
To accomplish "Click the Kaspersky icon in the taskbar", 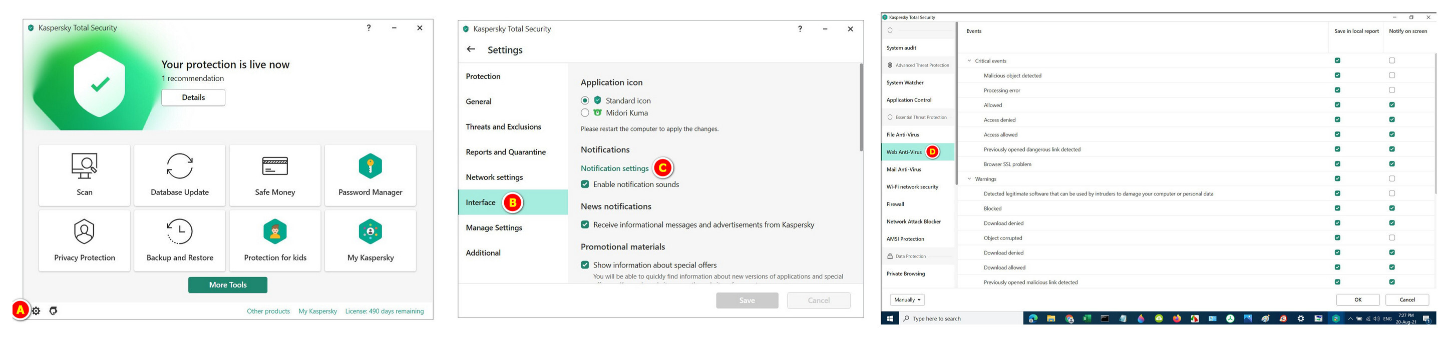I will pyautogui.click(x=1336, y=318).
